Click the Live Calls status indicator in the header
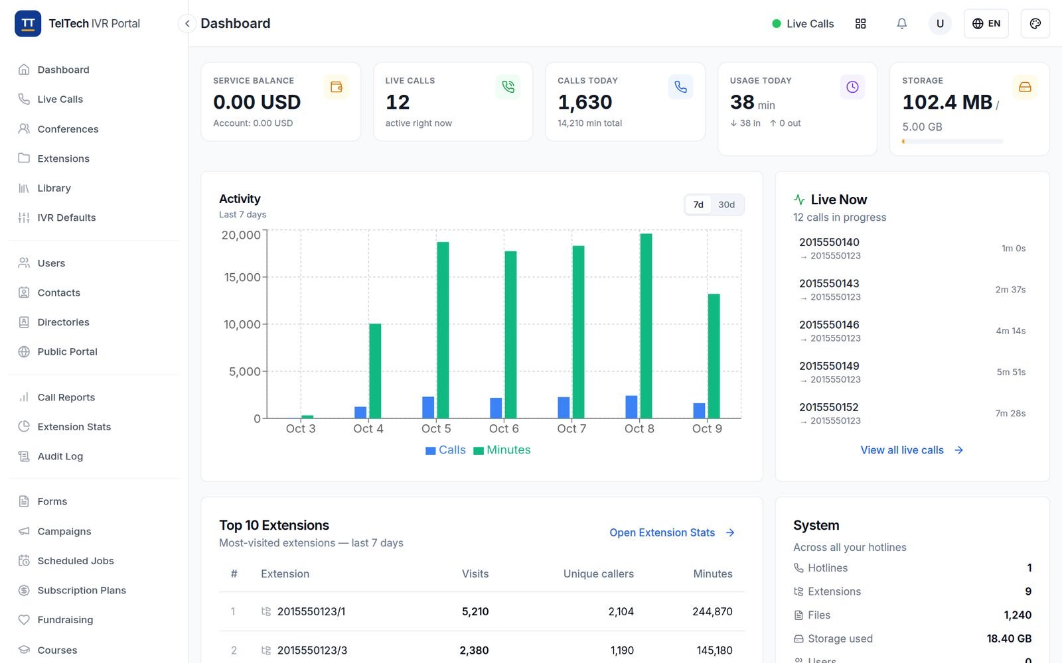The height and width of the screenshot is (663, 1062). pos(802,24)
